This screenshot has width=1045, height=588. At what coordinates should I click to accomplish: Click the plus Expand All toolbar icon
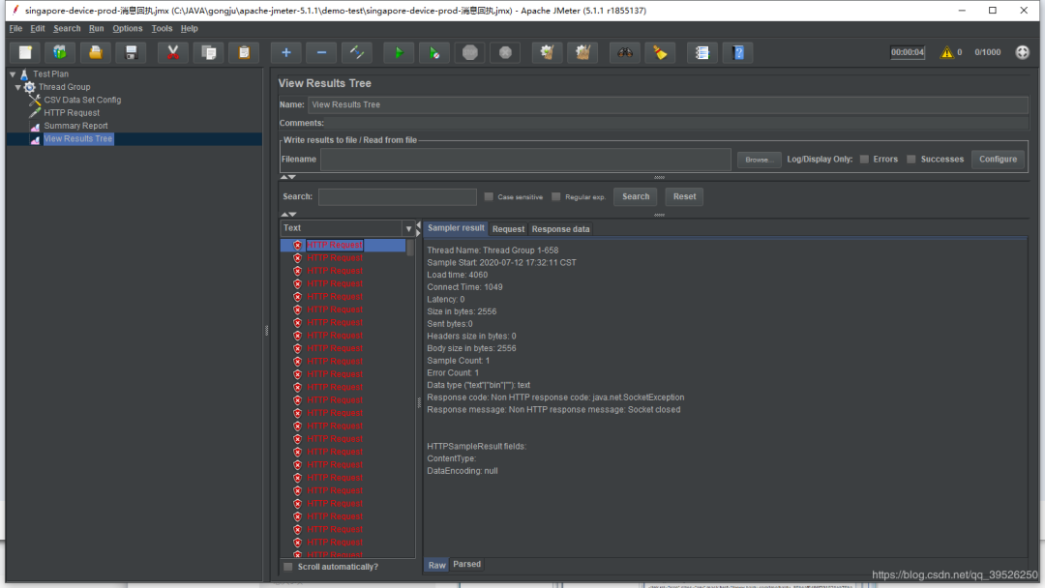(286, 52)
